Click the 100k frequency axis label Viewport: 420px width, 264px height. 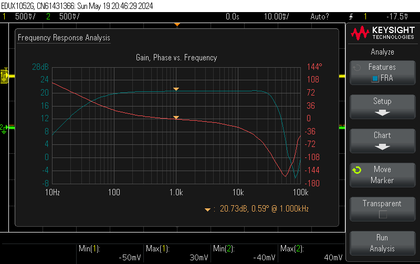pos(300,192)
